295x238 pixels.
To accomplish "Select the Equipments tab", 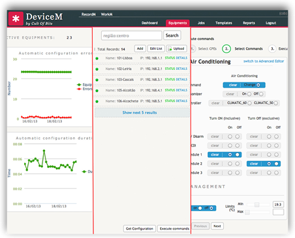I will [x=178, y=23].
